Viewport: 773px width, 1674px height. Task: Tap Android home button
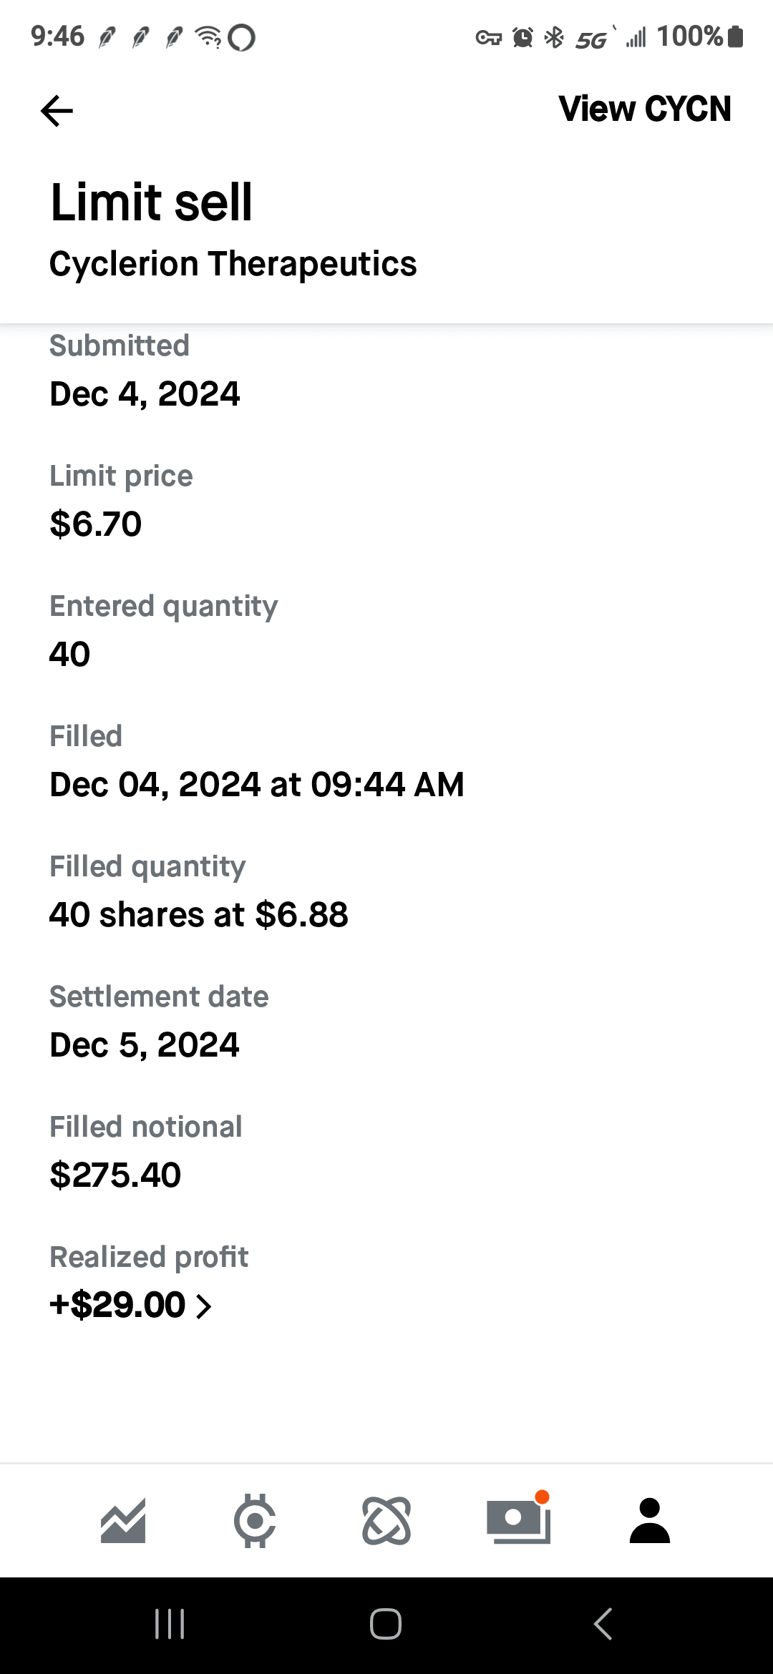coord(386,1624)
